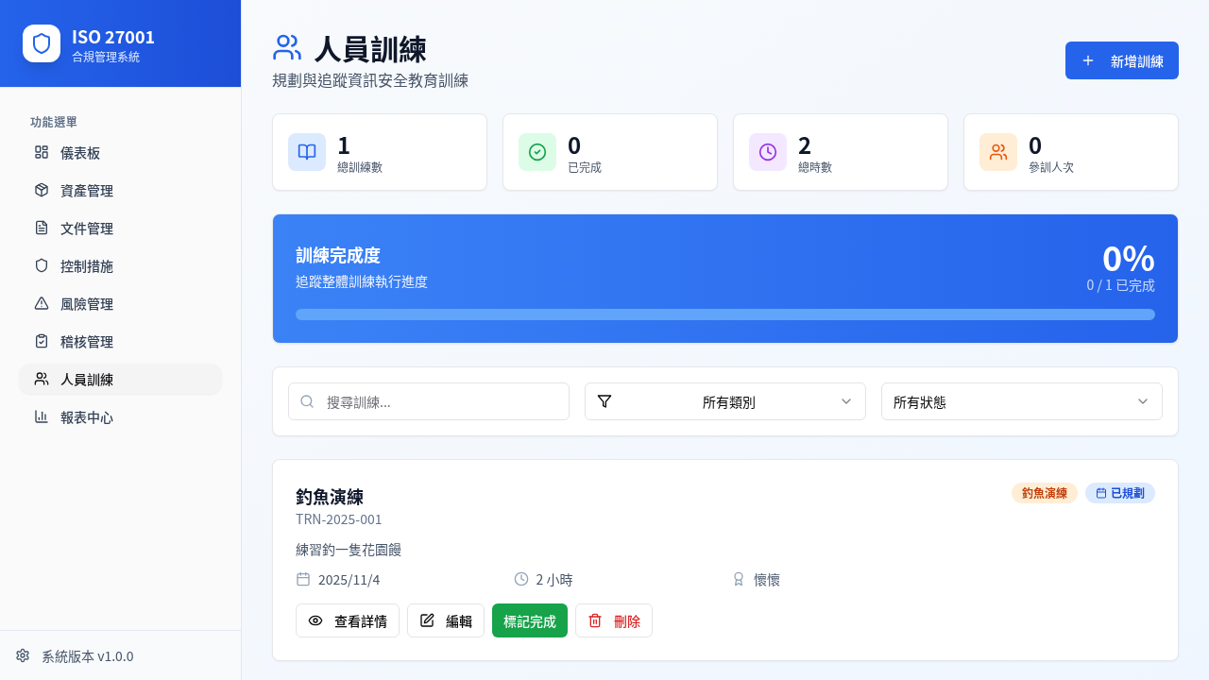Click the purple clock total hours icon
Image resolution: width=1209 pixels, height=680 pixels.
(x=768, y=152)
